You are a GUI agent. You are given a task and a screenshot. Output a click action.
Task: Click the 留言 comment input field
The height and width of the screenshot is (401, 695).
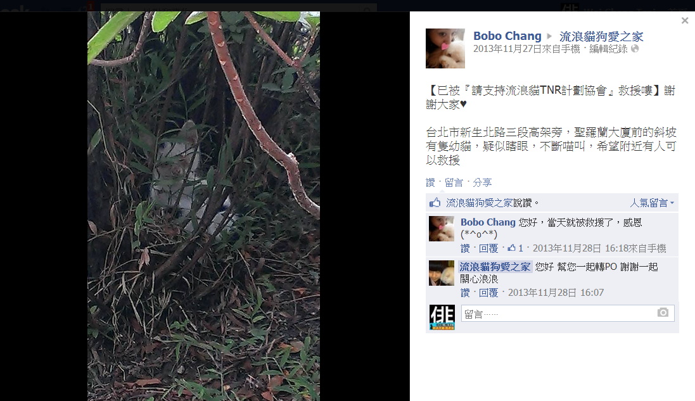568,313
